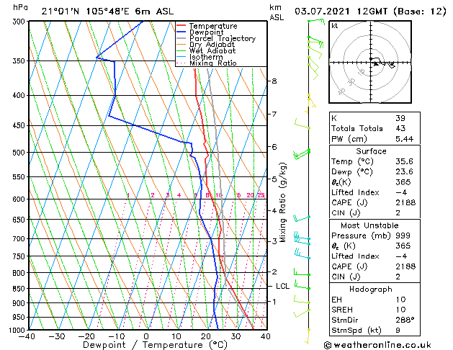
Task: Click the surface Dewp value 23.6
Action: [x=405, y=171]
